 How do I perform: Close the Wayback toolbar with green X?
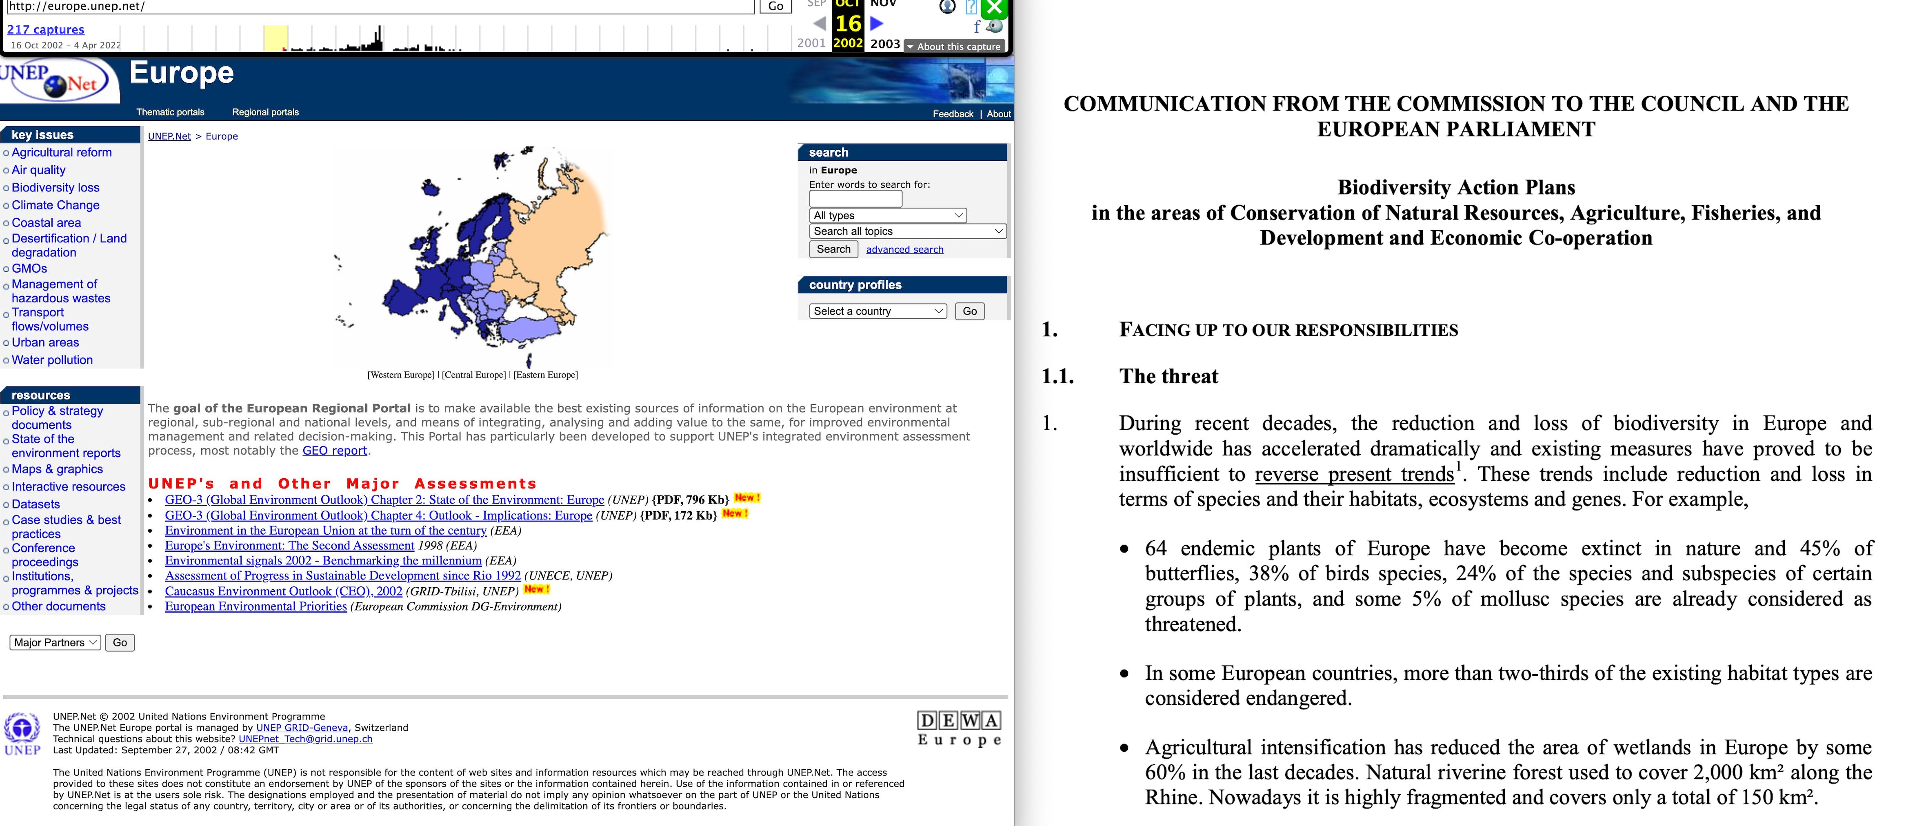point(995,7)
